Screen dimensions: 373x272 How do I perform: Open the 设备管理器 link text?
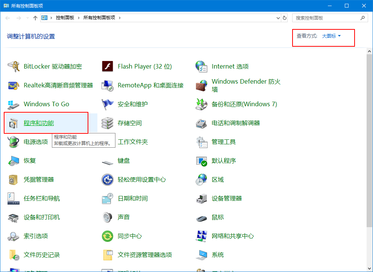(227, 198)
